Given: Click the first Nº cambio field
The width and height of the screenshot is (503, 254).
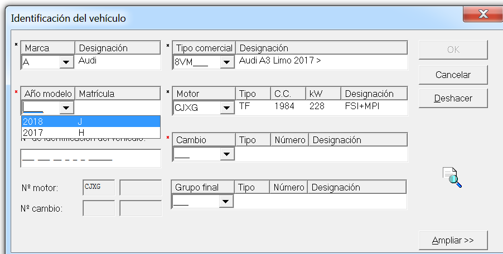Looking at the screenshot, I should click(x=99, y=208).
